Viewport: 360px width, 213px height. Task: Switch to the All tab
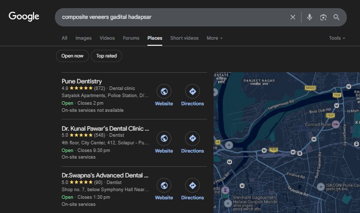pyautogui.click(x=65, y=38)
